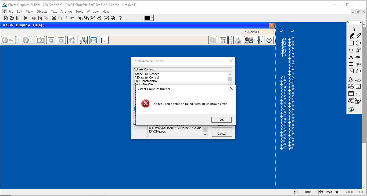Image resolution: width=367 pixels, height=196 pixels.
Task: Run the project with the play icon
Action: coord(26,18)
